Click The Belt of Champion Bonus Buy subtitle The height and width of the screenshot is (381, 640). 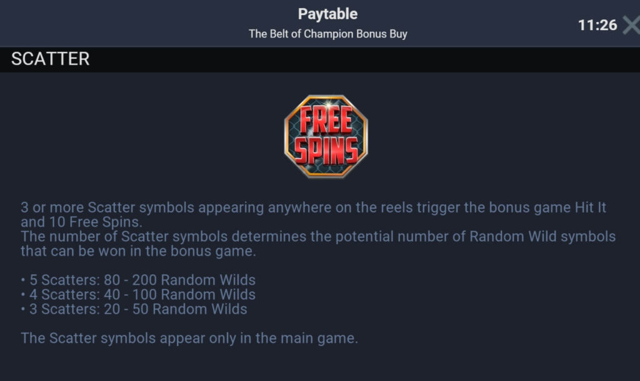pyautogui.click(x=327, y=34)
